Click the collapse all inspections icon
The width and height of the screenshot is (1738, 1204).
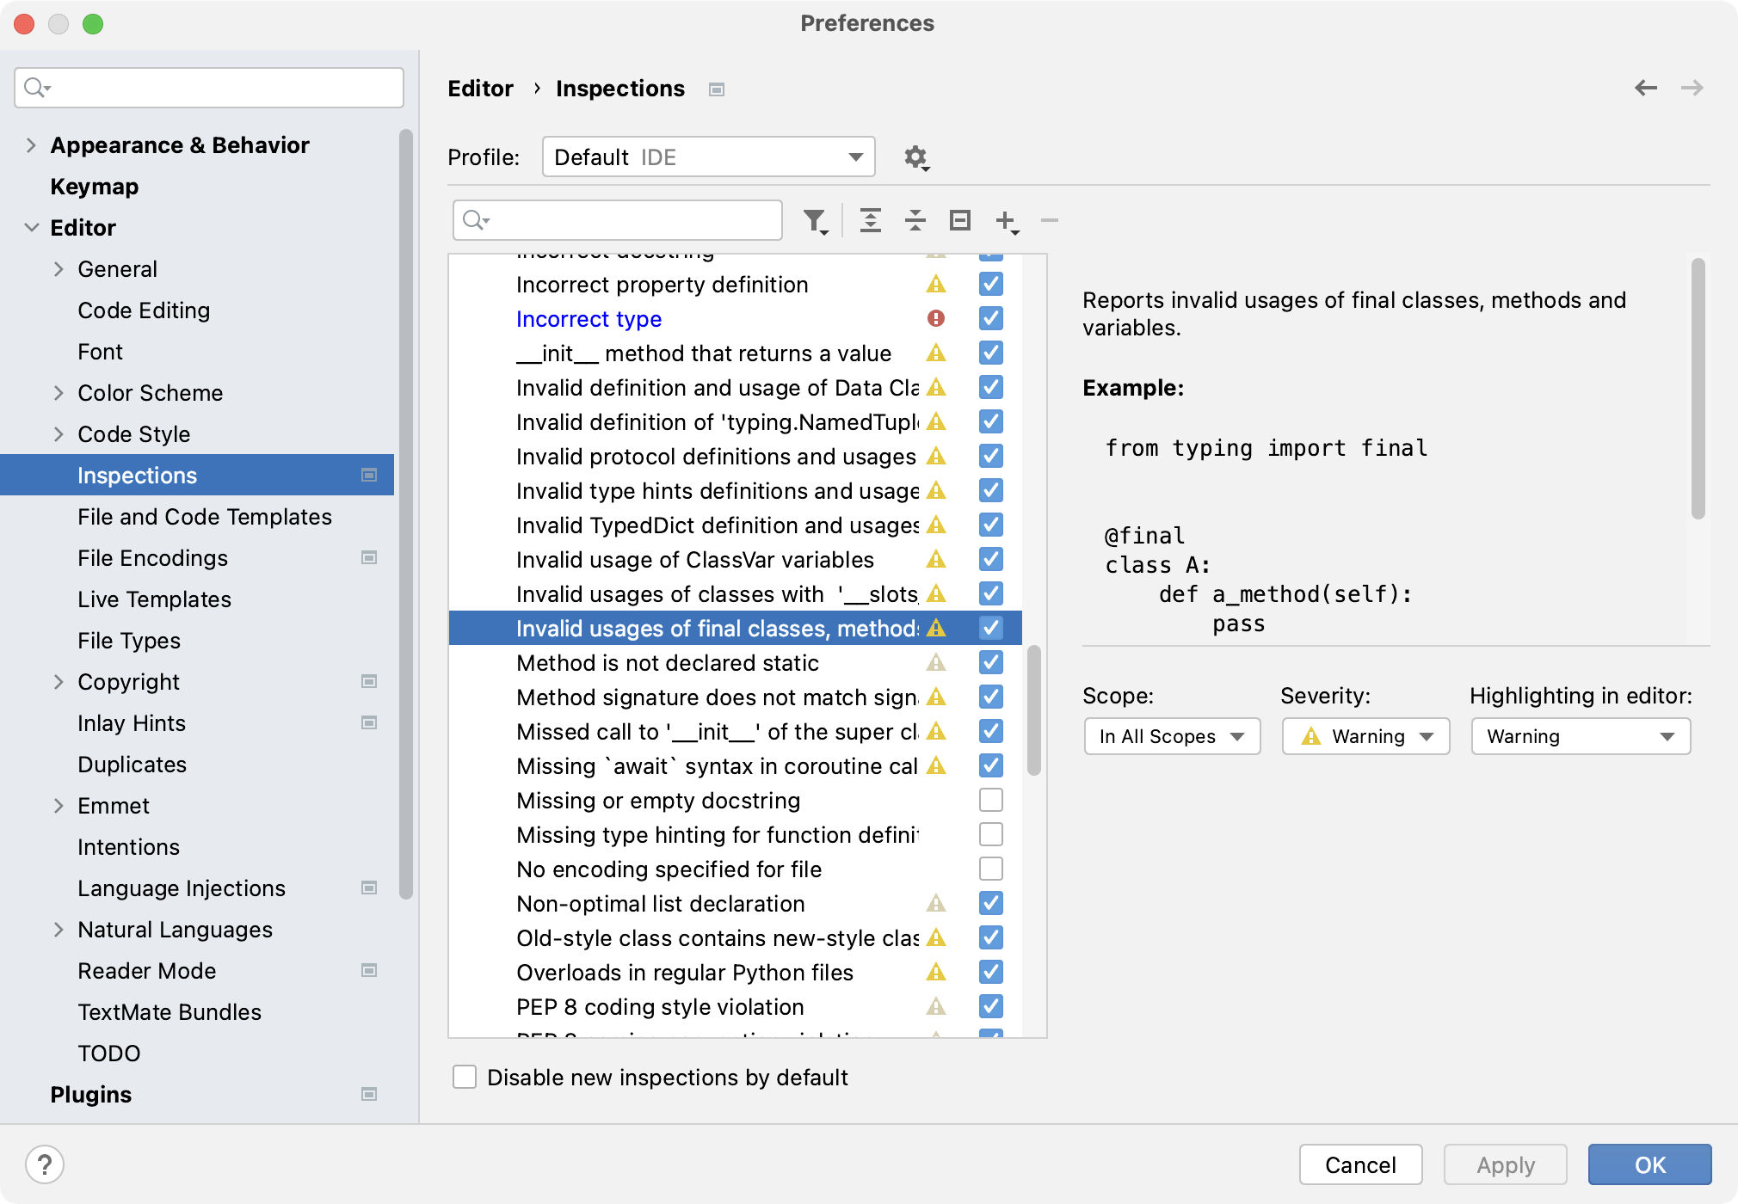[x=915, y=219]
